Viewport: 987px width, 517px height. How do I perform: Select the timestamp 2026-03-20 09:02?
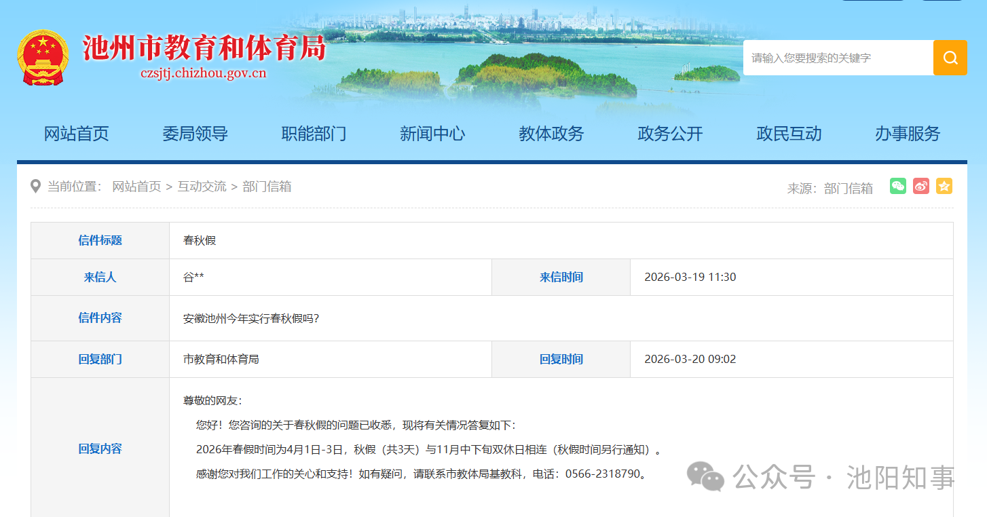pos(690,359)
